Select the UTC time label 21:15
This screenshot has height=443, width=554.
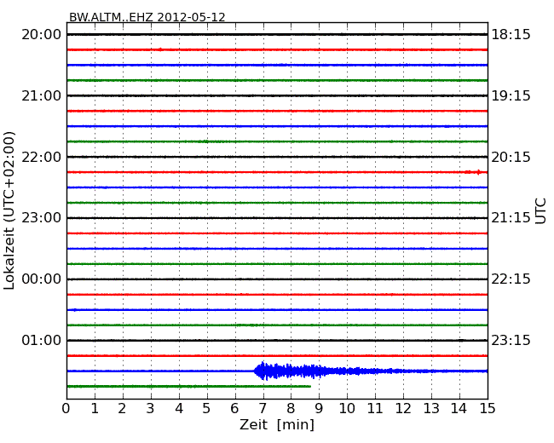point(511,218)
